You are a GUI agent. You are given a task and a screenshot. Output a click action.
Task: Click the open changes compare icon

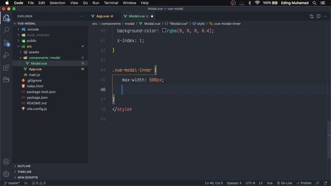pyautogui.click(x=311, y=16)
